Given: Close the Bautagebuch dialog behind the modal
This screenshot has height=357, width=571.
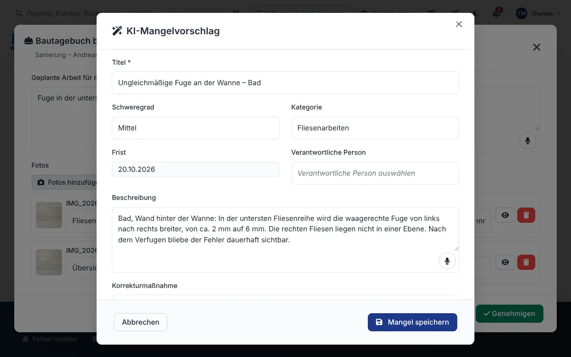Looking at the screenshot, I should [x=537, y=47].
